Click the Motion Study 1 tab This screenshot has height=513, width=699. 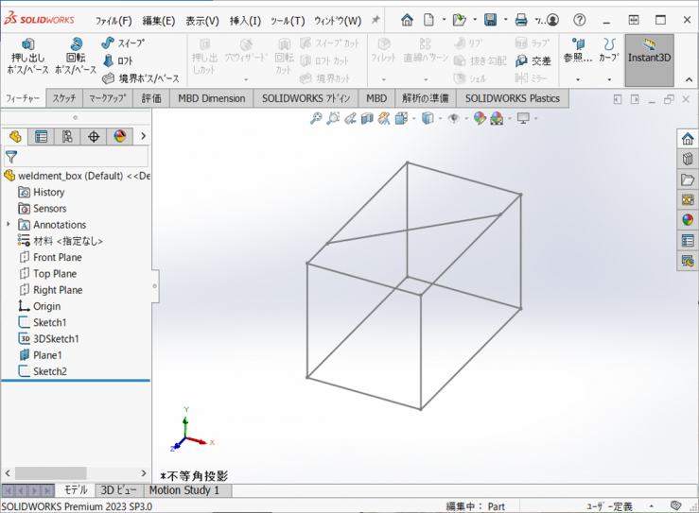183,490
